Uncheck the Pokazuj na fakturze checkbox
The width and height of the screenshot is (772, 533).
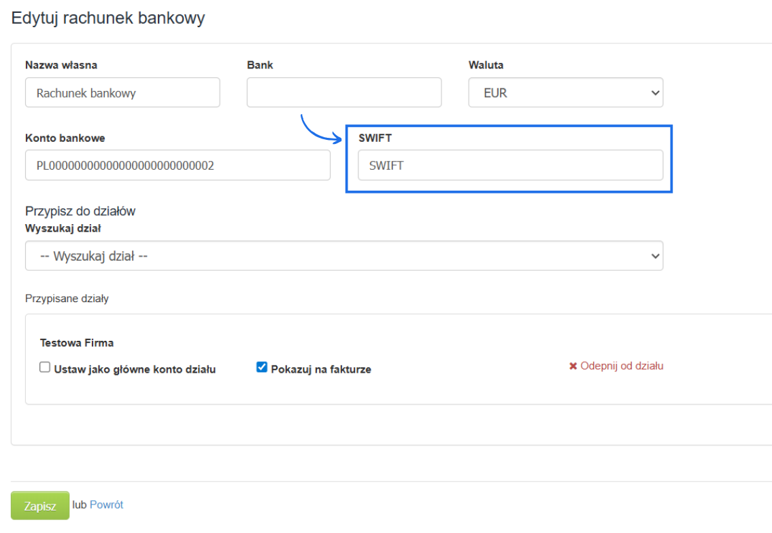(x=262, y=367)
